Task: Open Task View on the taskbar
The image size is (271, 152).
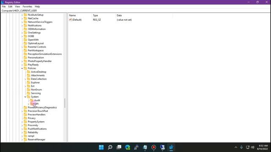Action: click(x=119, y=147)
